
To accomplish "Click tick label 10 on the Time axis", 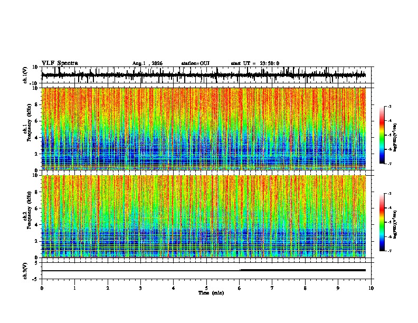I will 371,288.
